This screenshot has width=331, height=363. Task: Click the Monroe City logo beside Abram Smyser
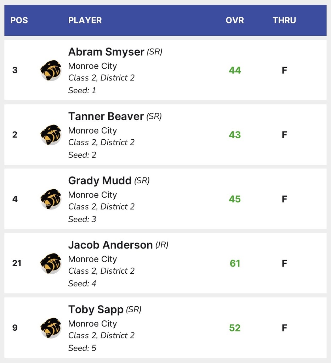[51, 70]
